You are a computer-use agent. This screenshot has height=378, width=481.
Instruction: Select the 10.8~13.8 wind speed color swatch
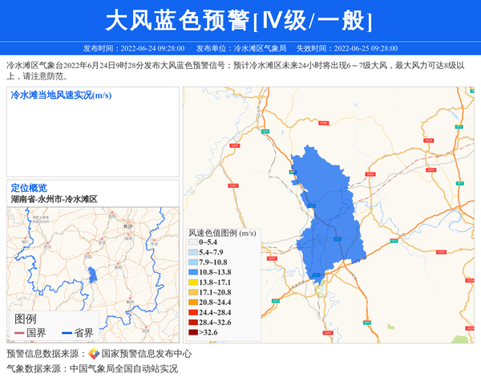[192, 272]
